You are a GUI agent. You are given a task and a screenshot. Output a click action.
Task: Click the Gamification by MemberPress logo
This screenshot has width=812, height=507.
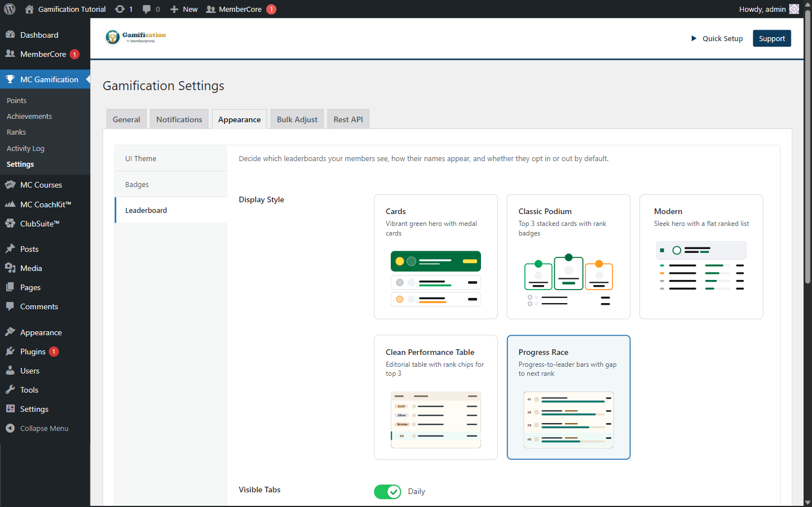click(135, 37)
